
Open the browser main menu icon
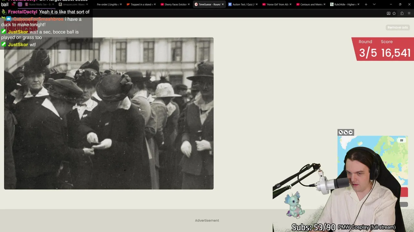point(409,13)
